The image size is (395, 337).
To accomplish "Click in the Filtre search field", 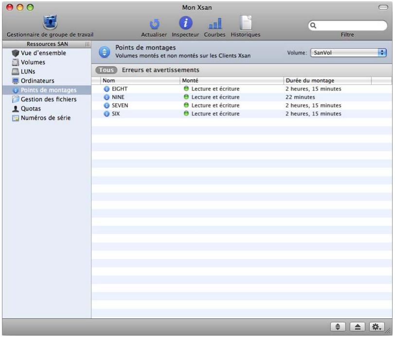I will (348, 25).
